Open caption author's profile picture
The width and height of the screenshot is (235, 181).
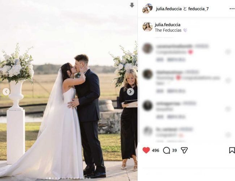coord(148,27)
